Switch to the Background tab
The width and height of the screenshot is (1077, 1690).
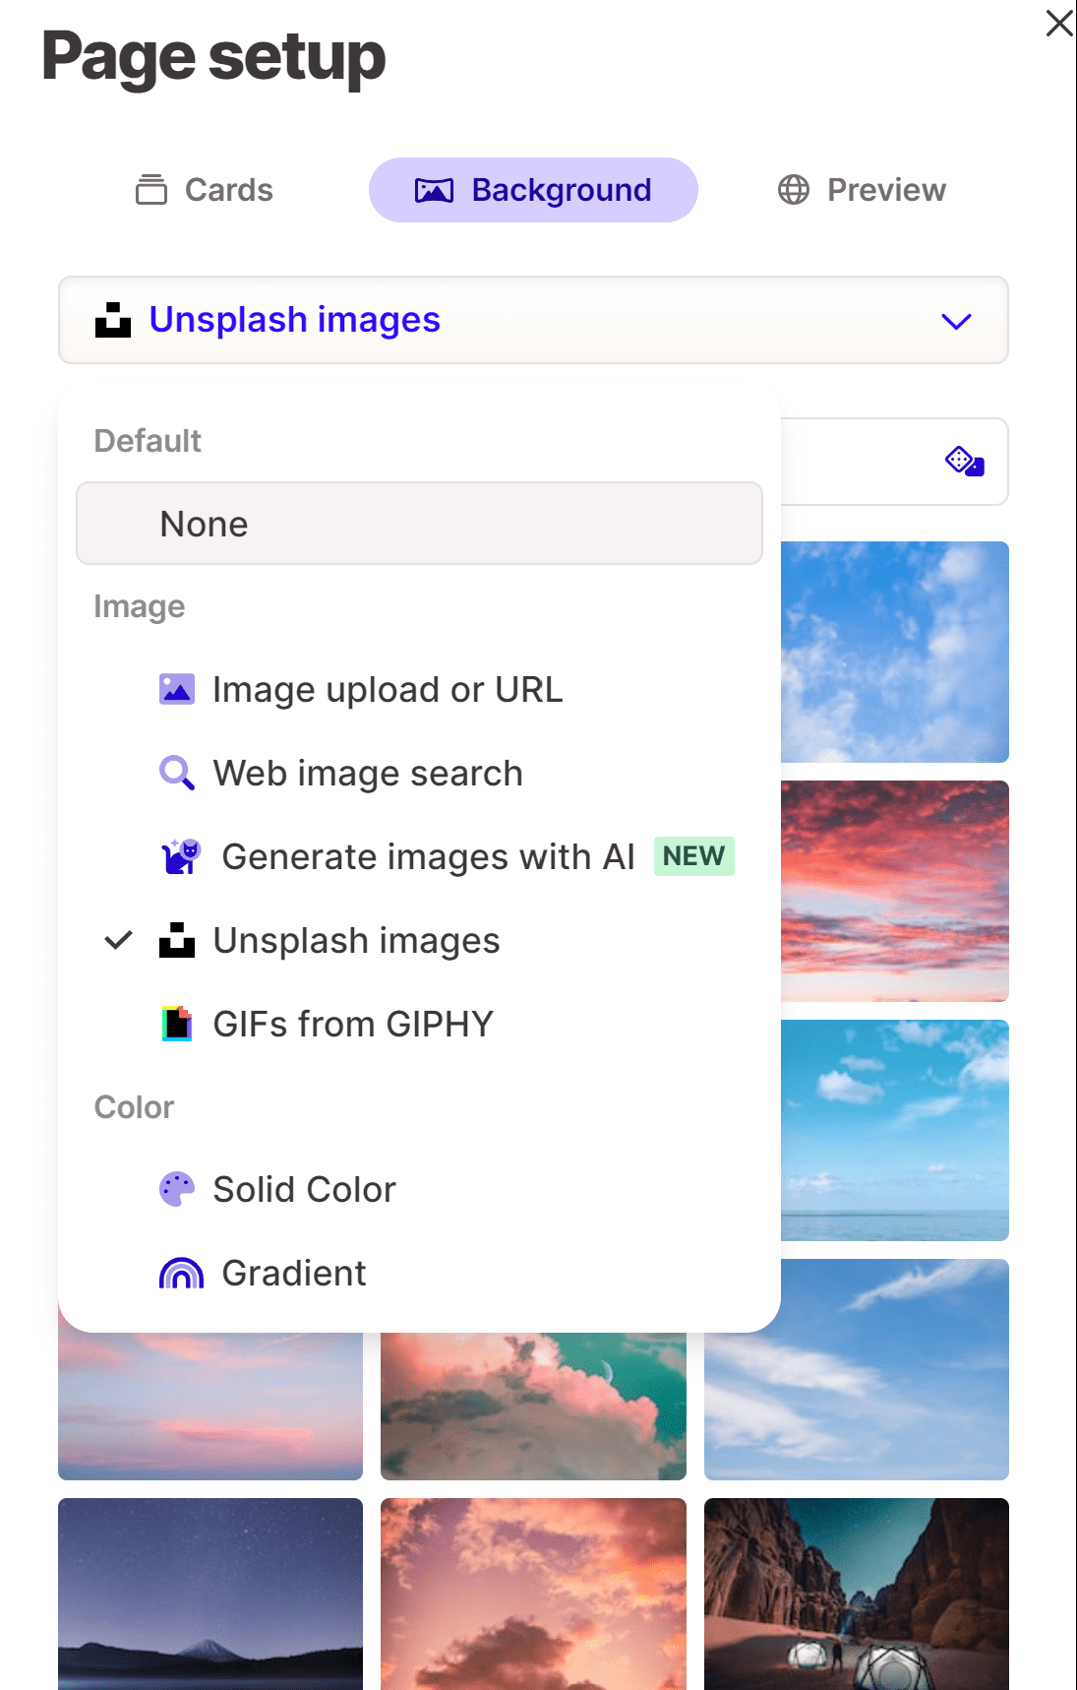coord(533,190)
